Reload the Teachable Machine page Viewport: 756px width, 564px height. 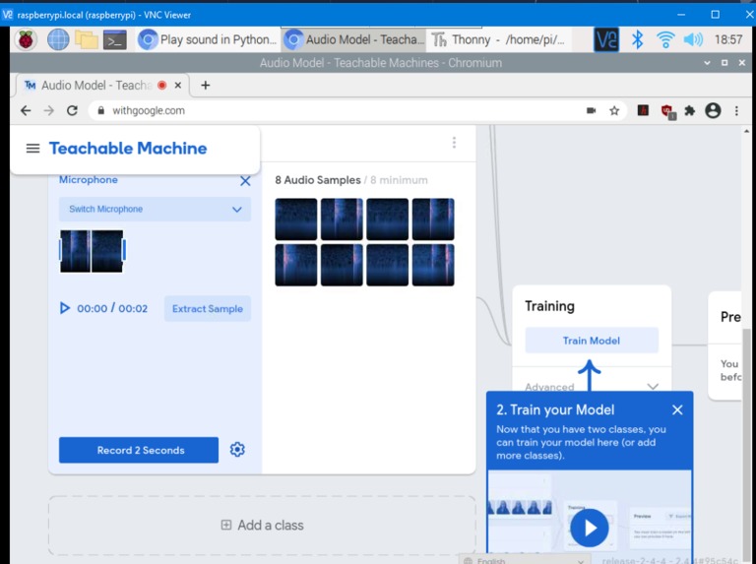(72, 111)
